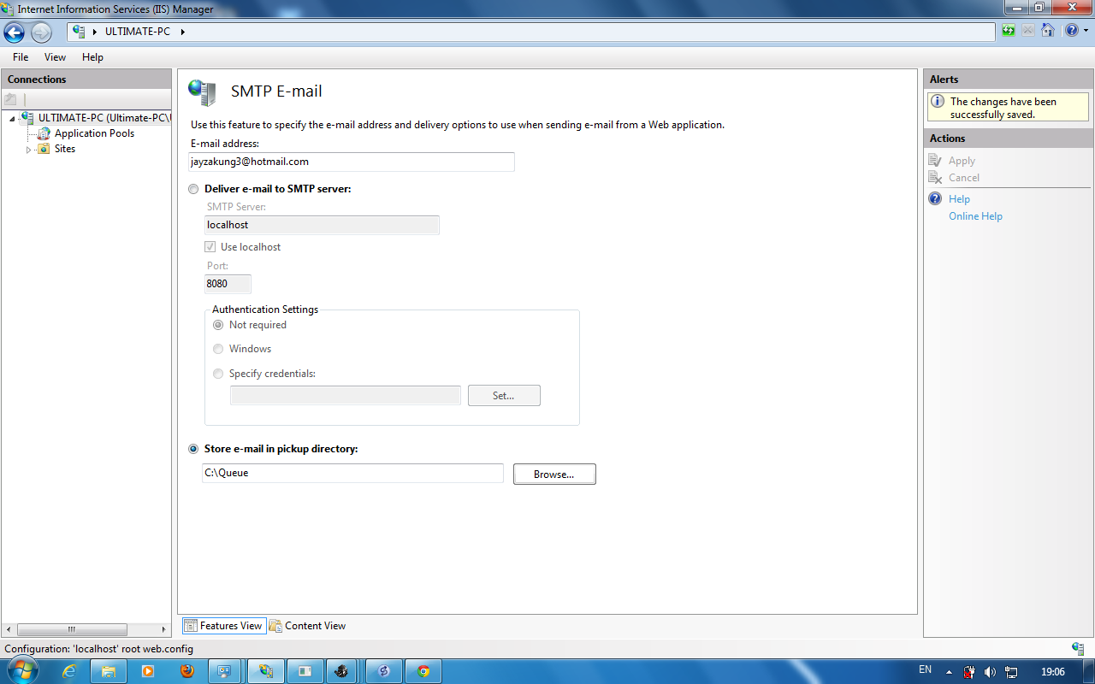This screenshot has width=1095, height=684.
Task: Click the server icon in the address bar
Action: (x=80, y=32)
